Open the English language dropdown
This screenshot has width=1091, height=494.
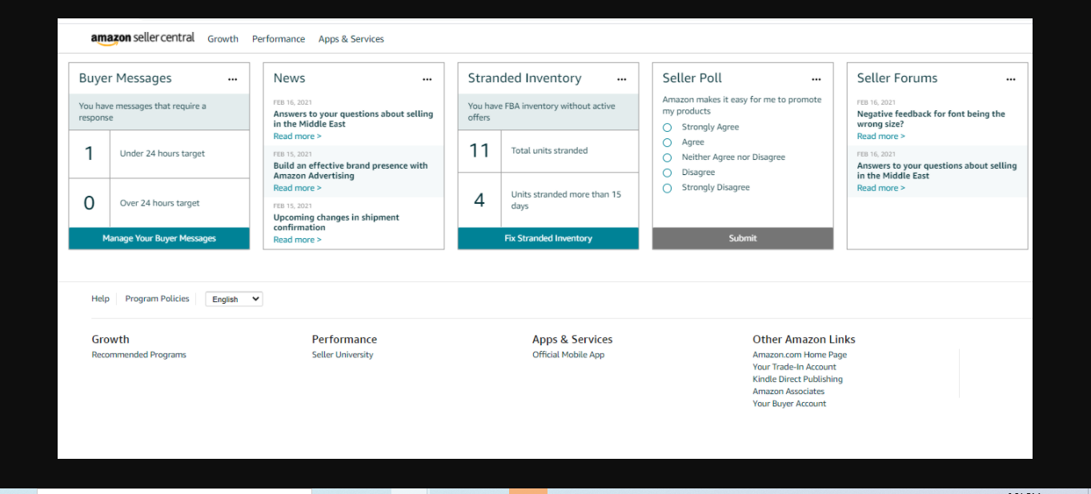pos(234,299)
